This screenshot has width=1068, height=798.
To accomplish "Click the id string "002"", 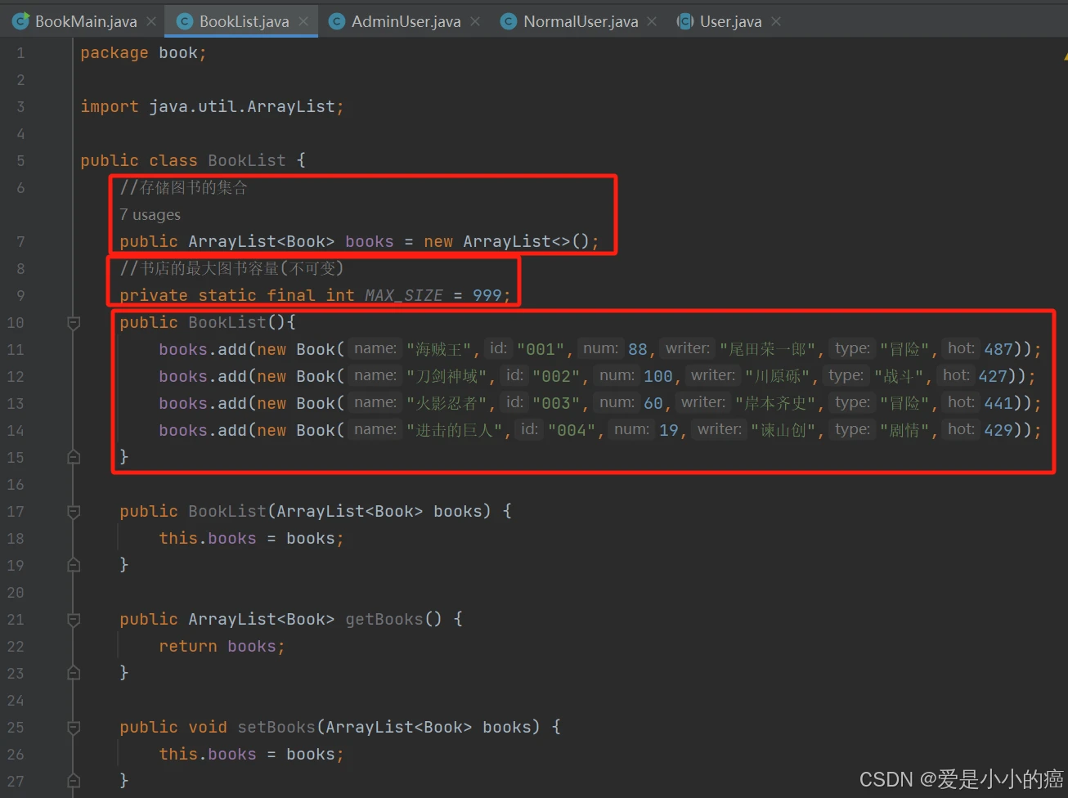I will click(x=557, y=377).
